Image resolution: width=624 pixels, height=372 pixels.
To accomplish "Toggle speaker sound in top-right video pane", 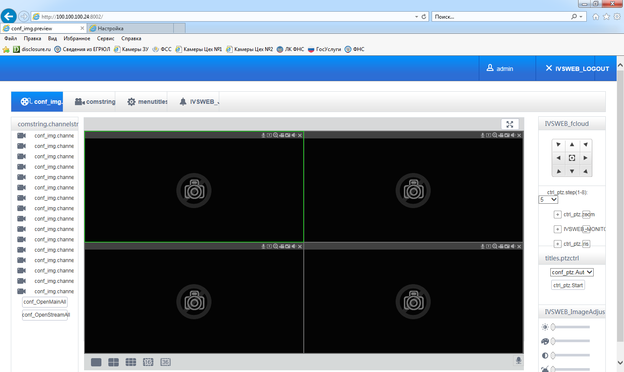I will tap(513, 135).
